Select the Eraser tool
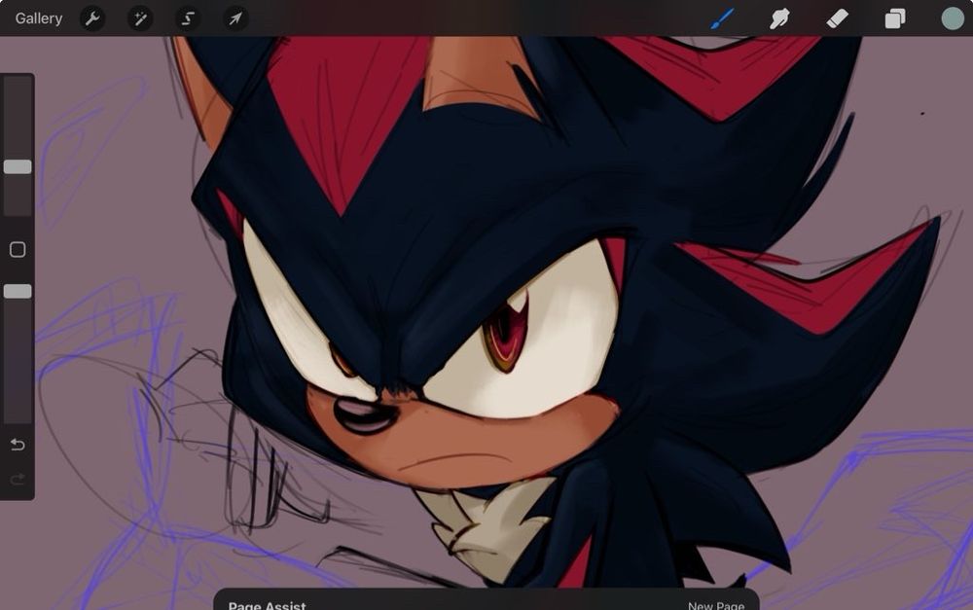 coord(837,18)
